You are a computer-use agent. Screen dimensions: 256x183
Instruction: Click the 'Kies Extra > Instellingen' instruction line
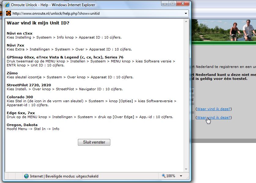point(69,49)
